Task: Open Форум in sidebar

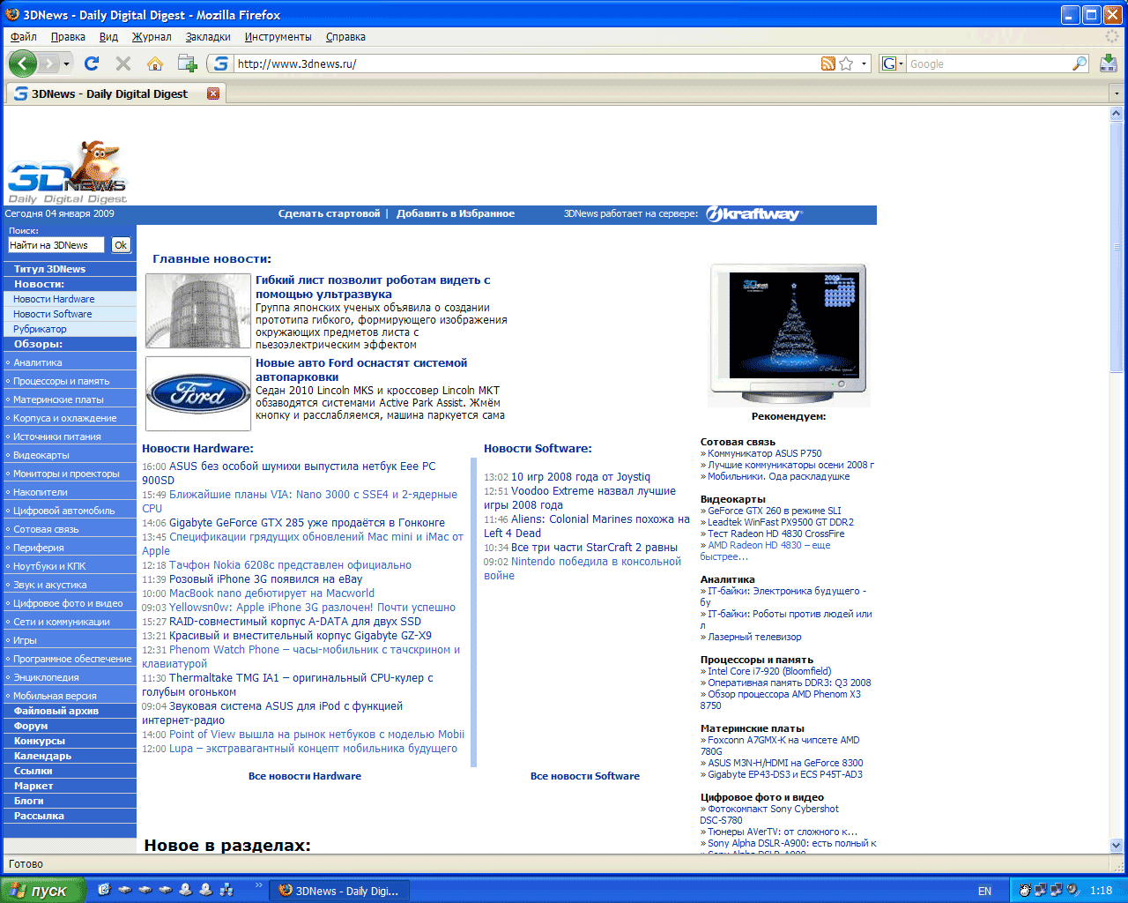Action: click(x=31, y=726)
